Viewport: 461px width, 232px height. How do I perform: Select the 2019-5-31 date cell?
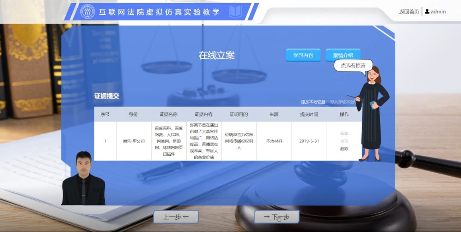(309, 141)
